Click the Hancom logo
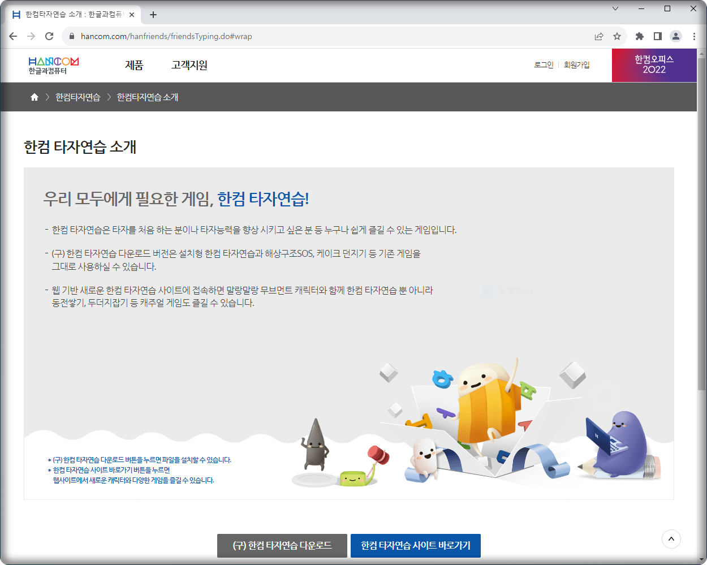Image resolution: width=707 pixels, height=565 pixels. pos(54,66)
